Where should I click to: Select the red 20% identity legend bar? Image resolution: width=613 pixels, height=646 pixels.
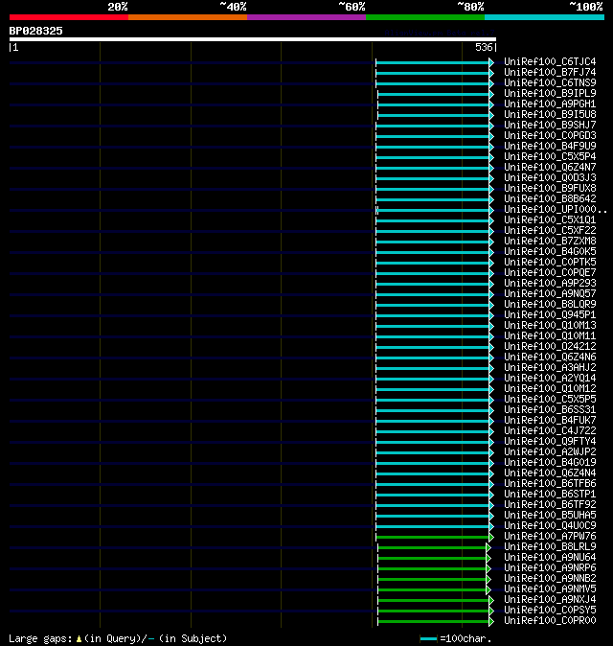coord(69,17)
